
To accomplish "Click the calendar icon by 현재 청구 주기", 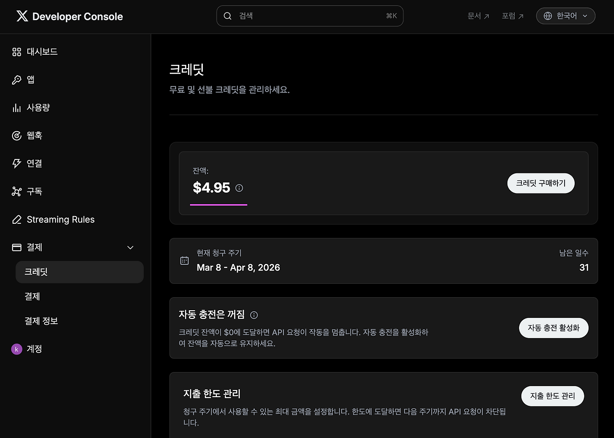I will pyautogui.click(x=184, y=260).
